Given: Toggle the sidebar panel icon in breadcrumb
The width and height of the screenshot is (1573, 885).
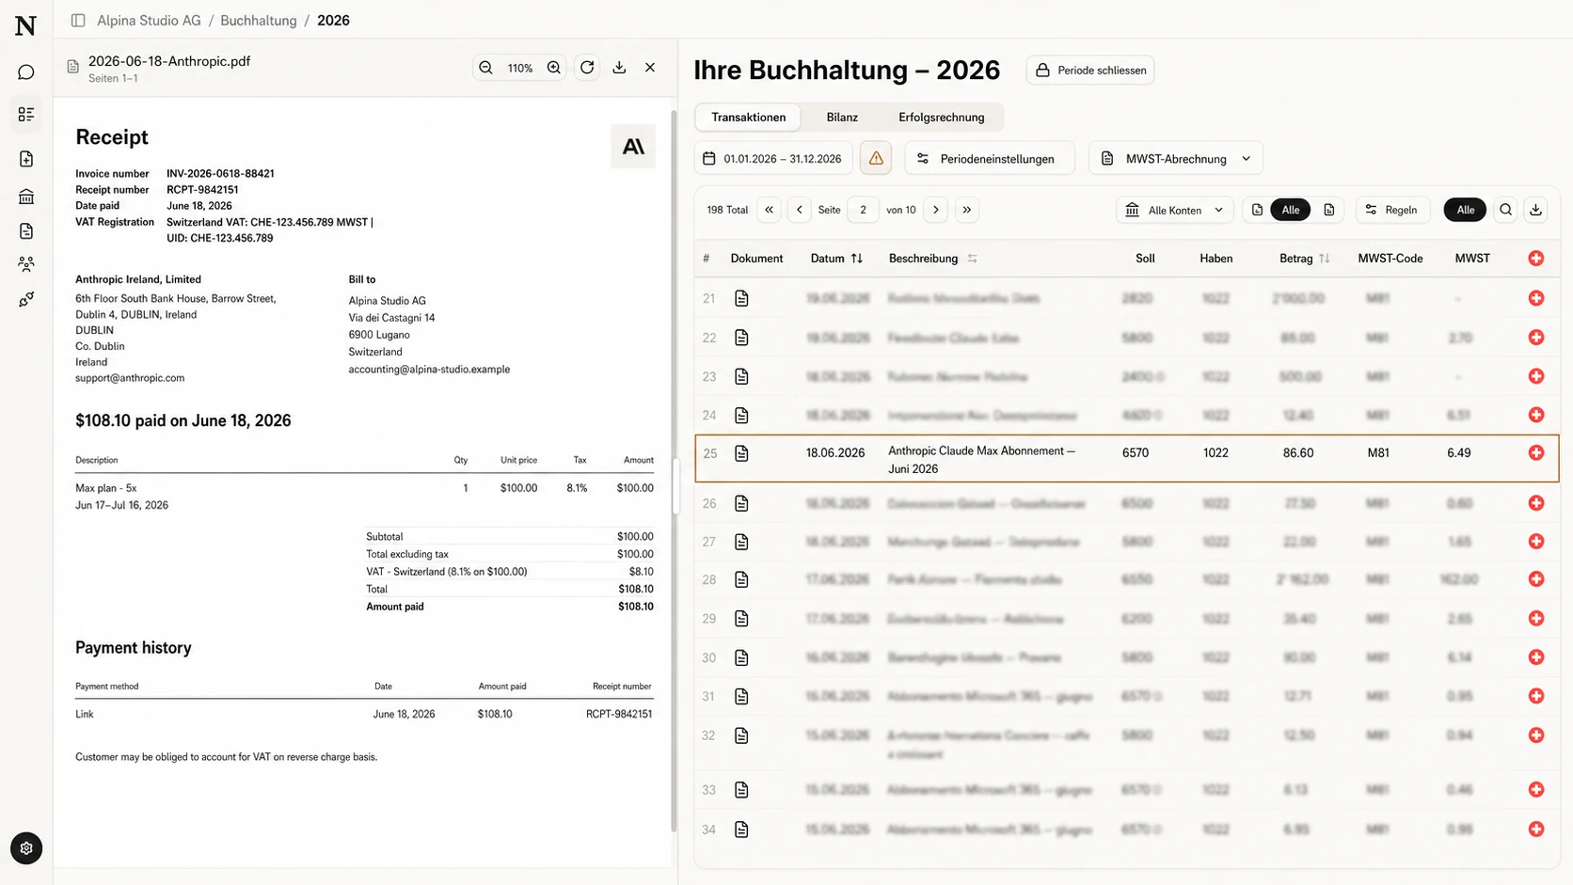Looking at the screenshot, I should 78,20.
